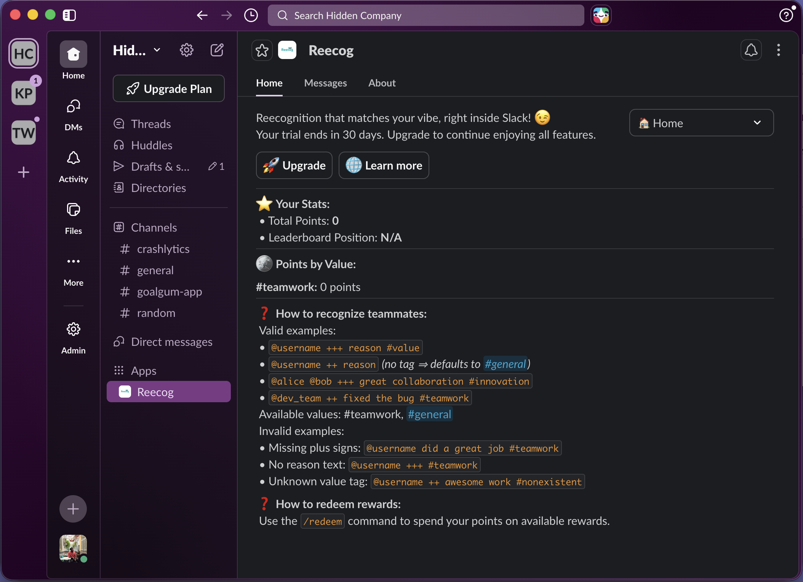Switch to the Messages tab
Screen dimensions: 803x582
pyautogui.click(x=326, y=83)
